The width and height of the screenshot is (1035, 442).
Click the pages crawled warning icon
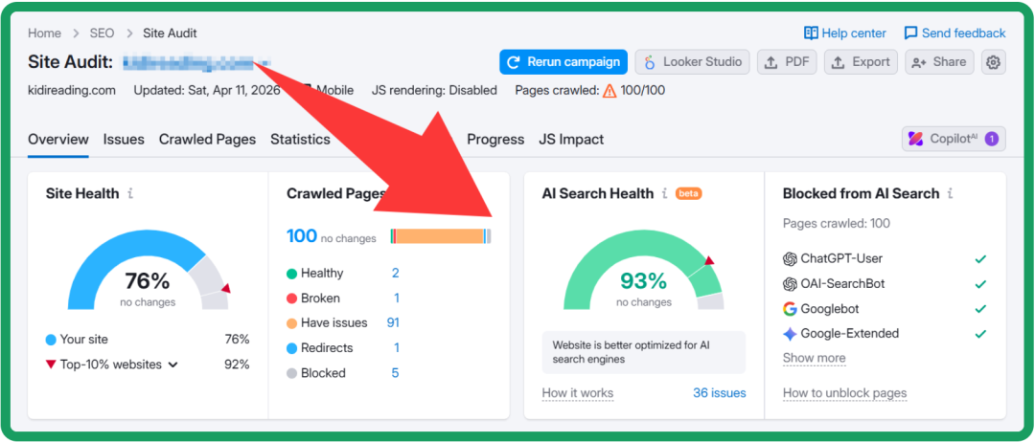click(x=609, y=91)
